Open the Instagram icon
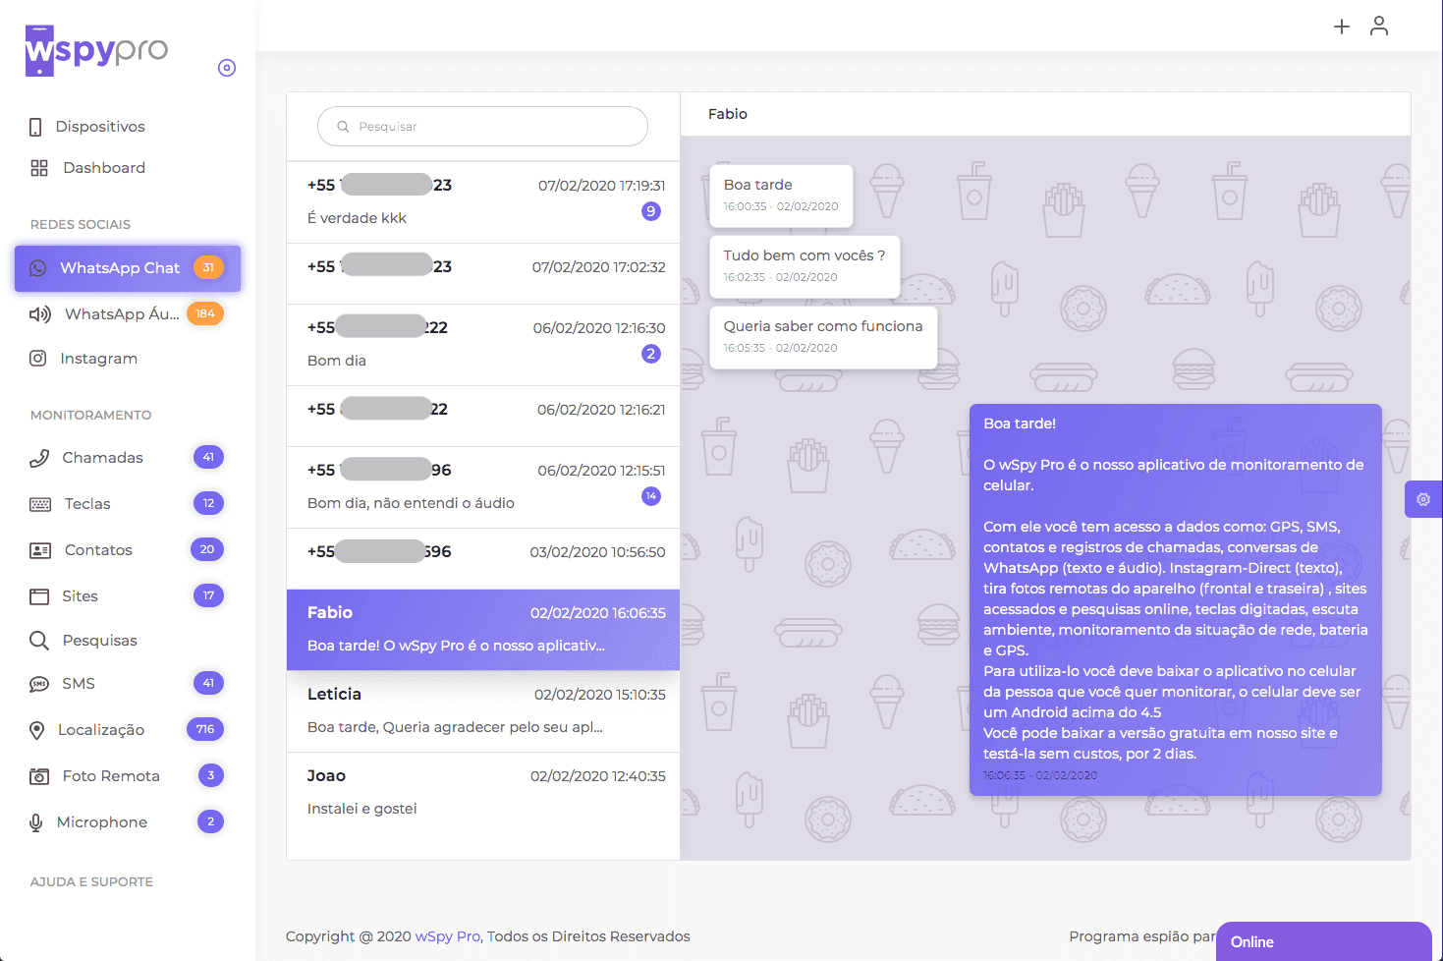This screenshot has width=1443, height=961. pyautogui.click(x=37, y=359)
